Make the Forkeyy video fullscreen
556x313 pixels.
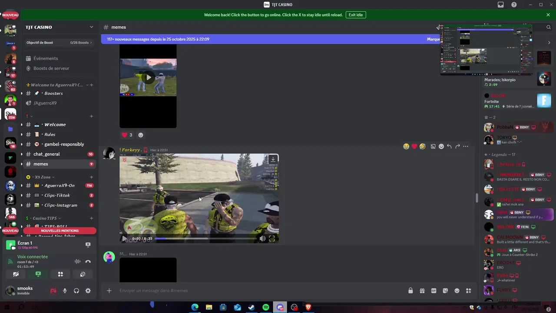(272, 239)
